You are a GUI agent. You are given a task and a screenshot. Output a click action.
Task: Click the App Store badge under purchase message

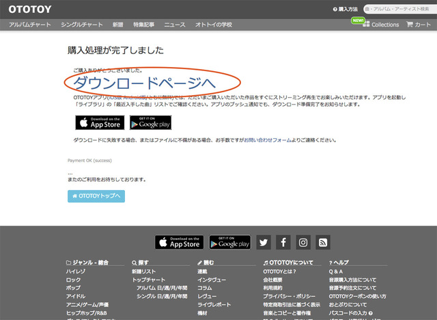[100, 122]
